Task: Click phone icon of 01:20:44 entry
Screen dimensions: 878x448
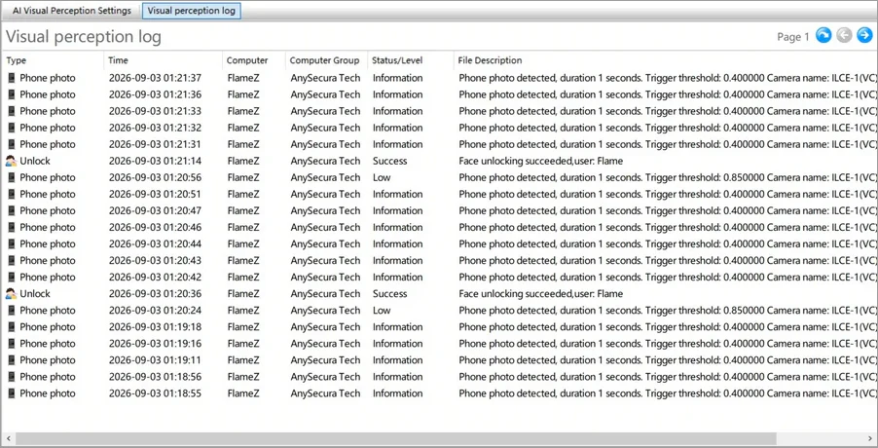Action: [12, 244]
